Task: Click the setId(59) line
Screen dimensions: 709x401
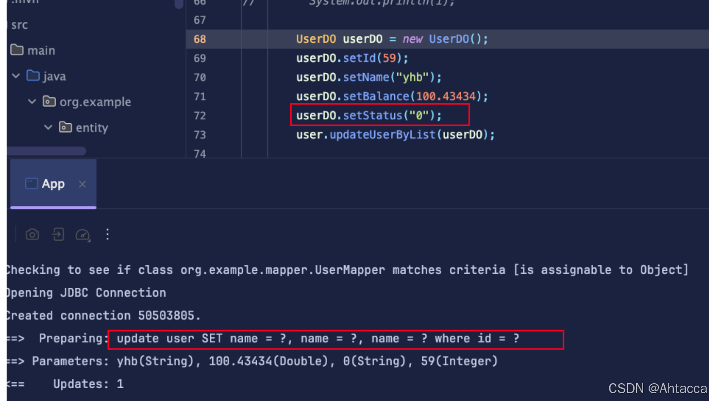Action: tap(352, 58)
